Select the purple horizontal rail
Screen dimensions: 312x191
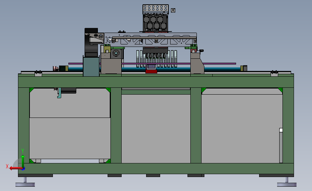tap(152, 63)
